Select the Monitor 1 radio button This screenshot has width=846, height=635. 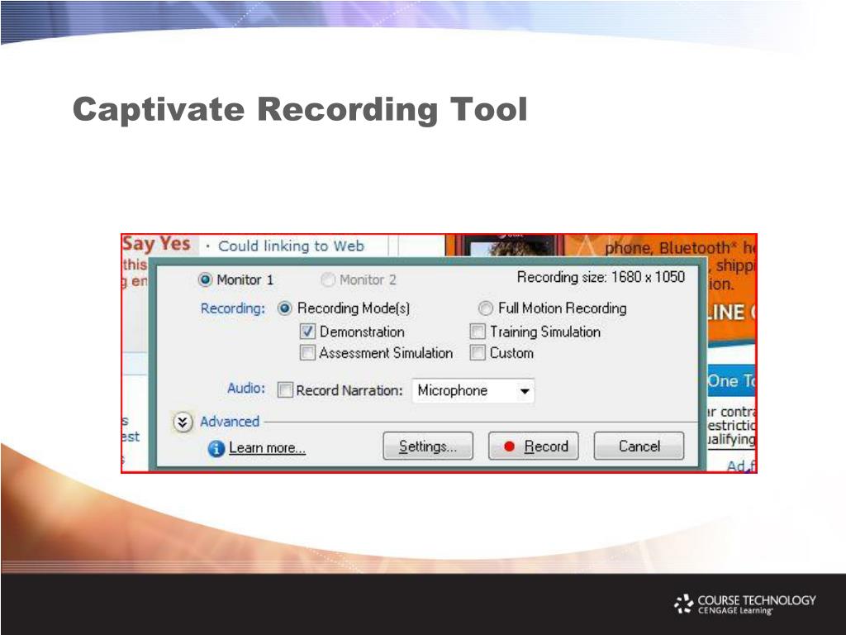[205, 279]
